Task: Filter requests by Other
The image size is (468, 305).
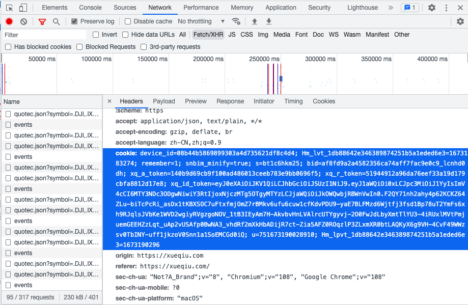Action: coord(402,35)
